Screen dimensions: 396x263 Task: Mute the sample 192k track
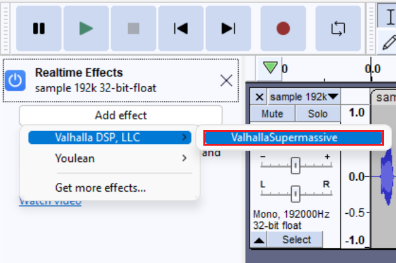272,114
